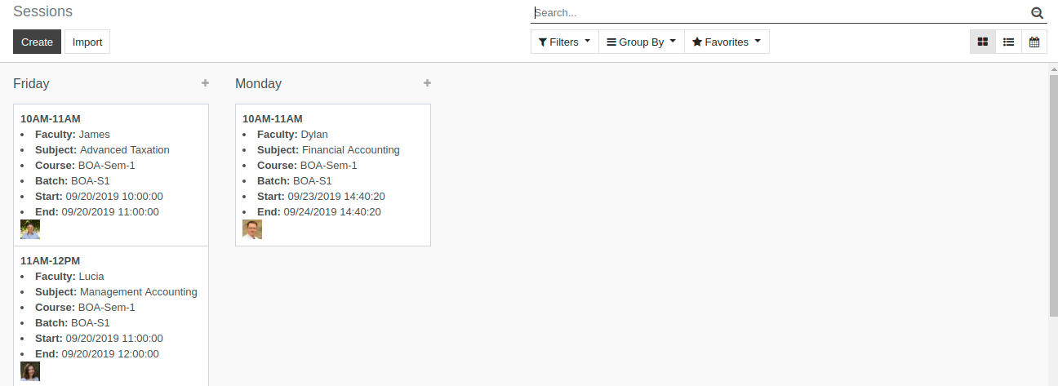Expand the Group By dropdown
Image resolution: width=1058 pixels, height=386 pixels.
click(641, 42)
